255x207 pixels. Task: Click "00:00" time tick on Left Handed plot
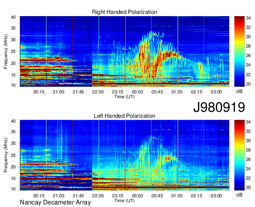[x=137, y=196]
